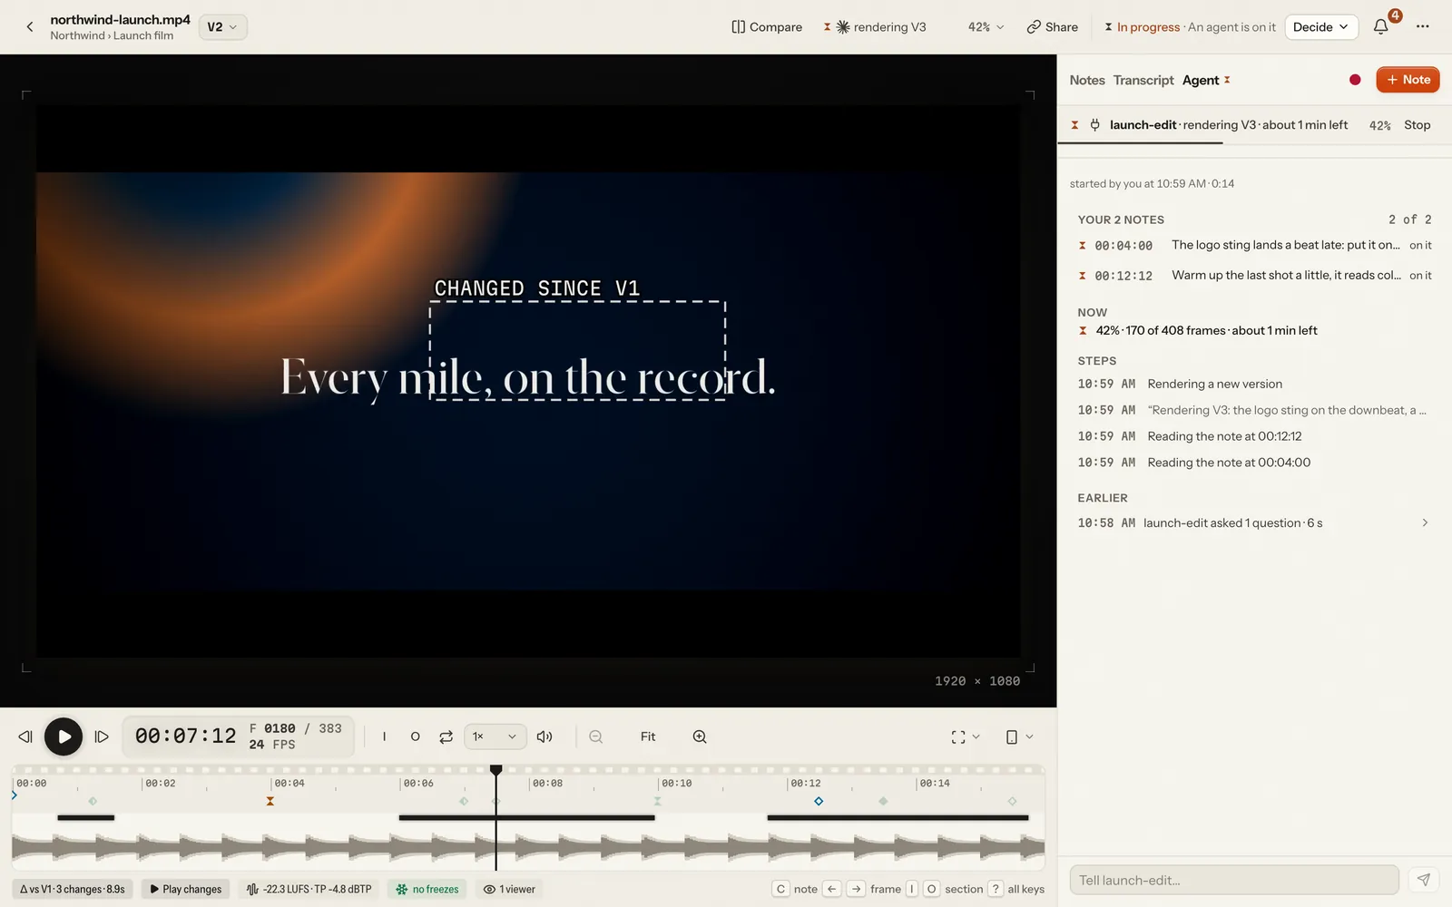Step forward one frame
1452x907 pixels.
point(102,736)
